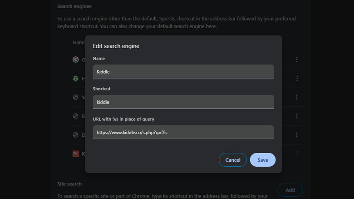Image resolution: width=354 pixels, height=199 pixels.
Task: Click the globe icon beside the "D" entry
Action: click(76, 135)
